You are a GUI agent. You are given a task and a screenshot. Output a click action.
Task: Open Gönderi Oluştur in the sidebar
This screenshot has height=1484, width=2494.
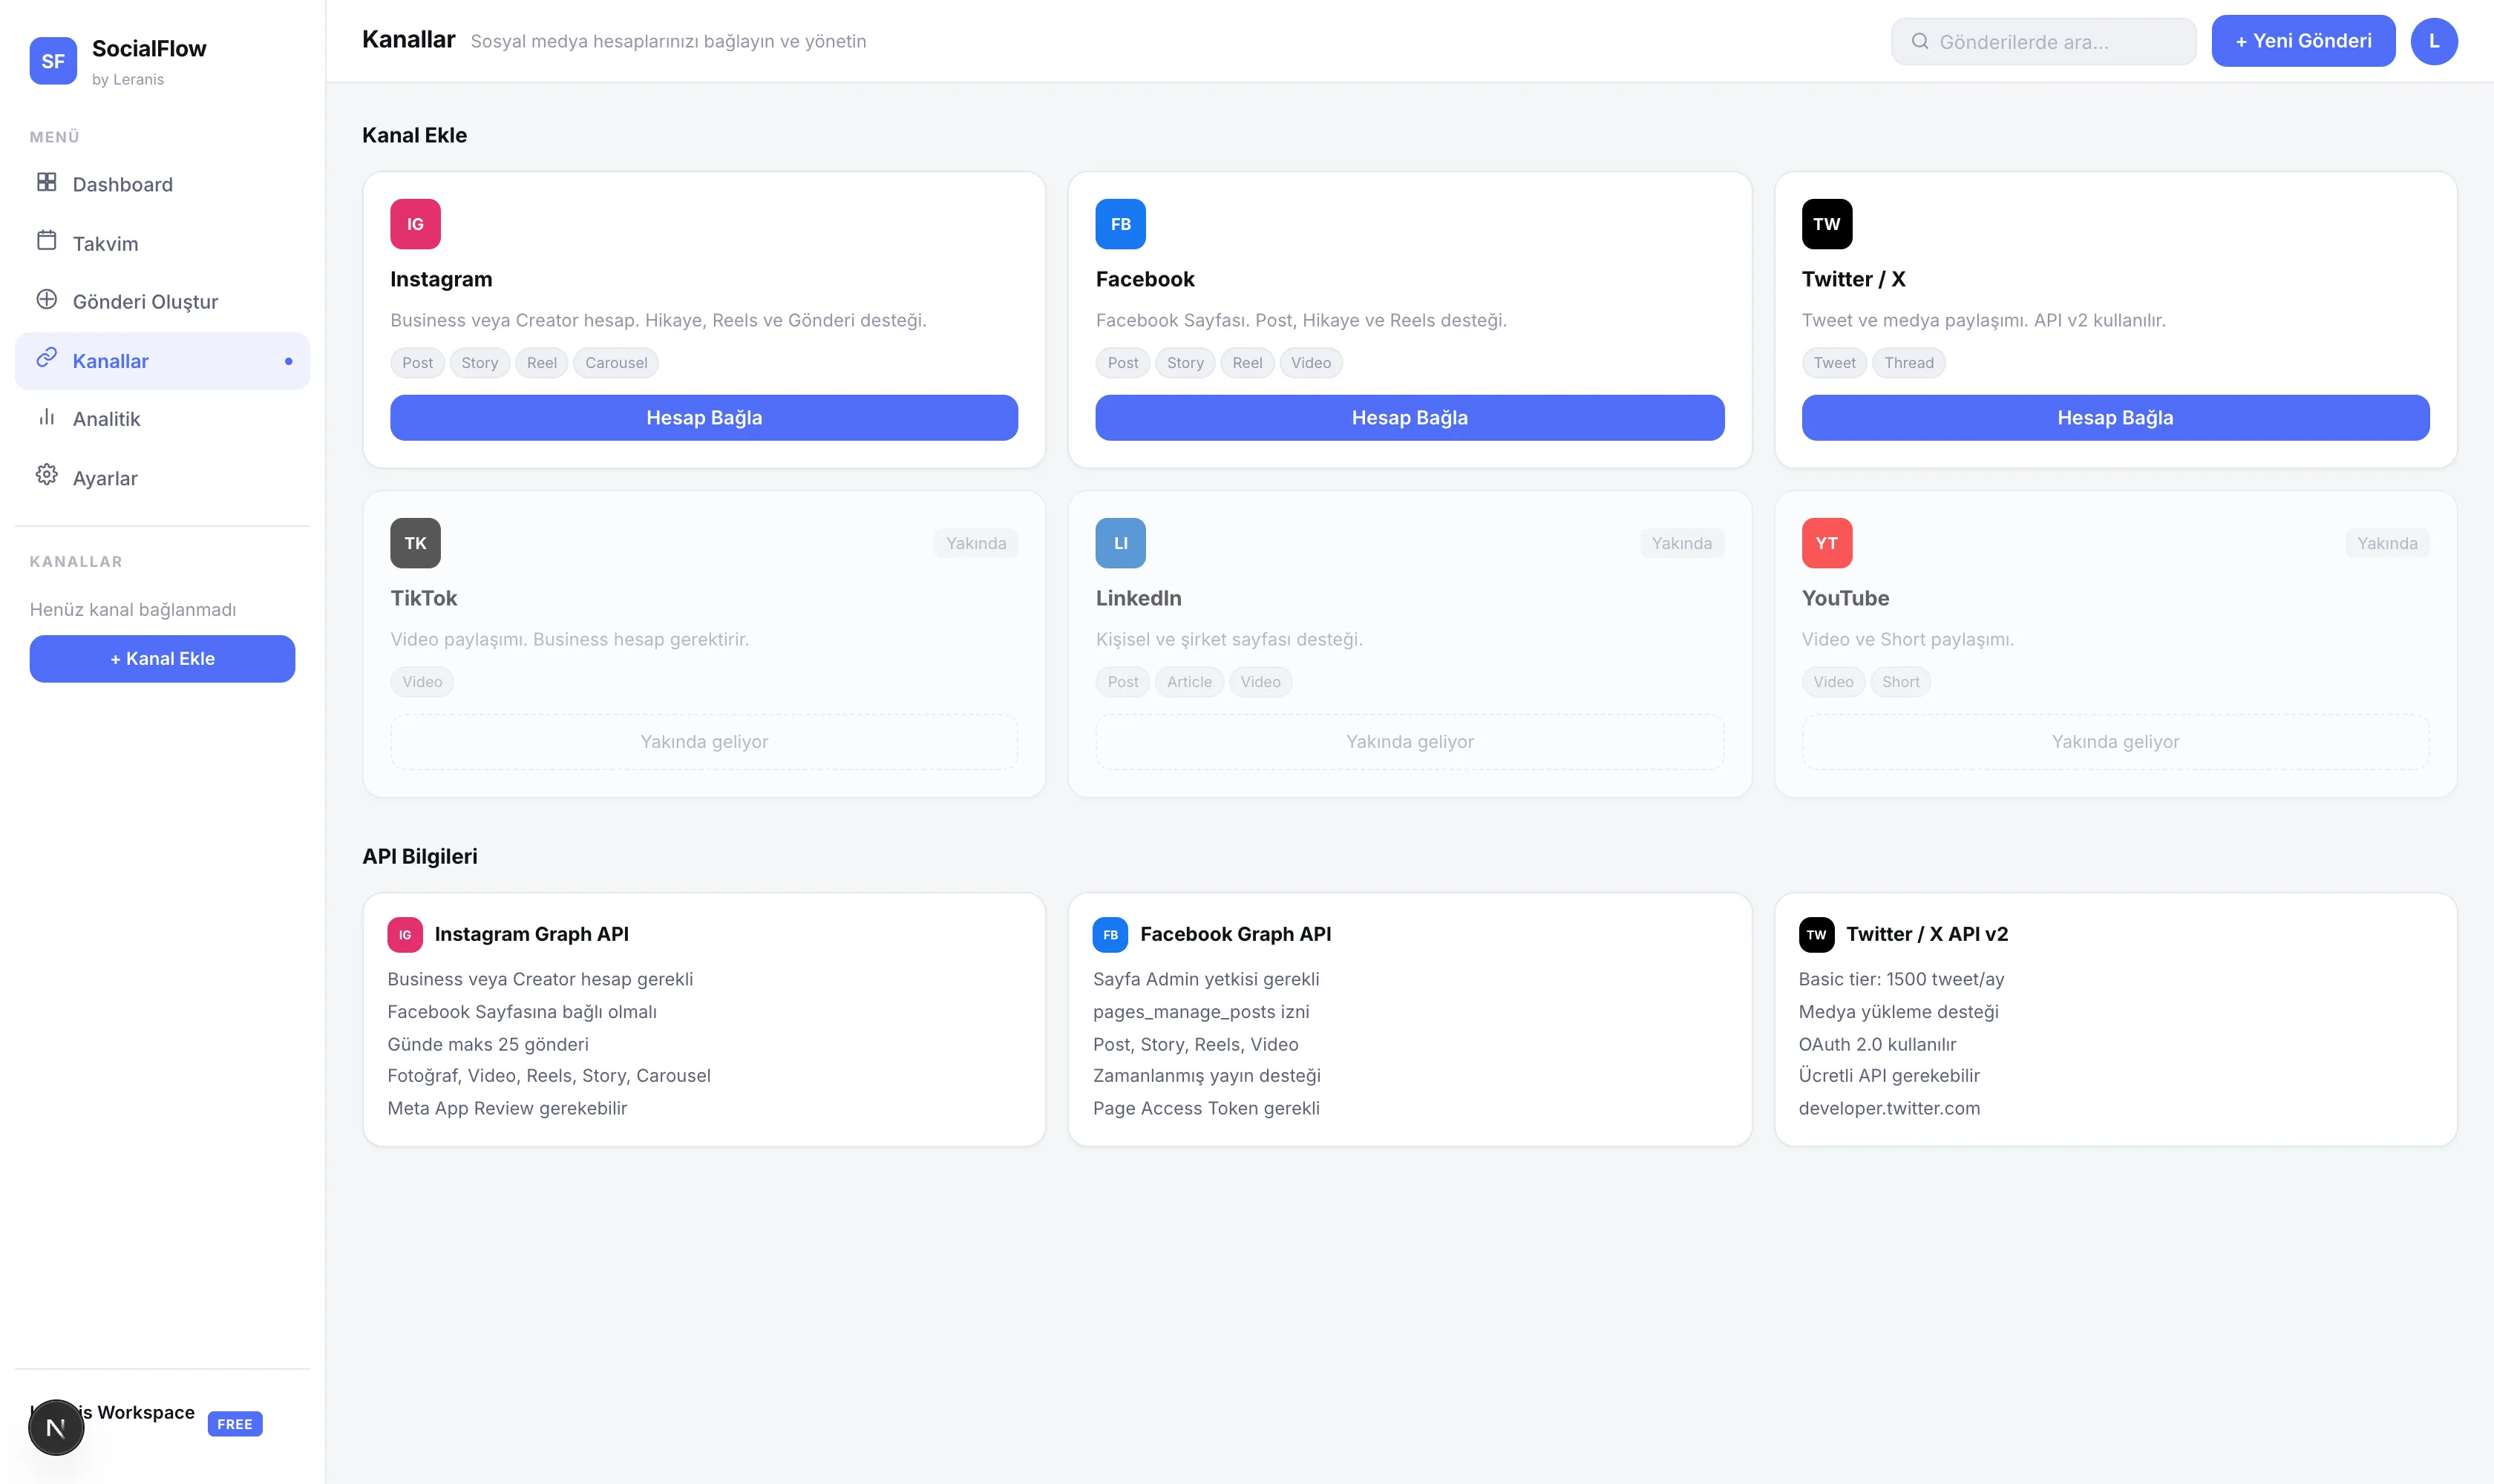pos(162,301)
